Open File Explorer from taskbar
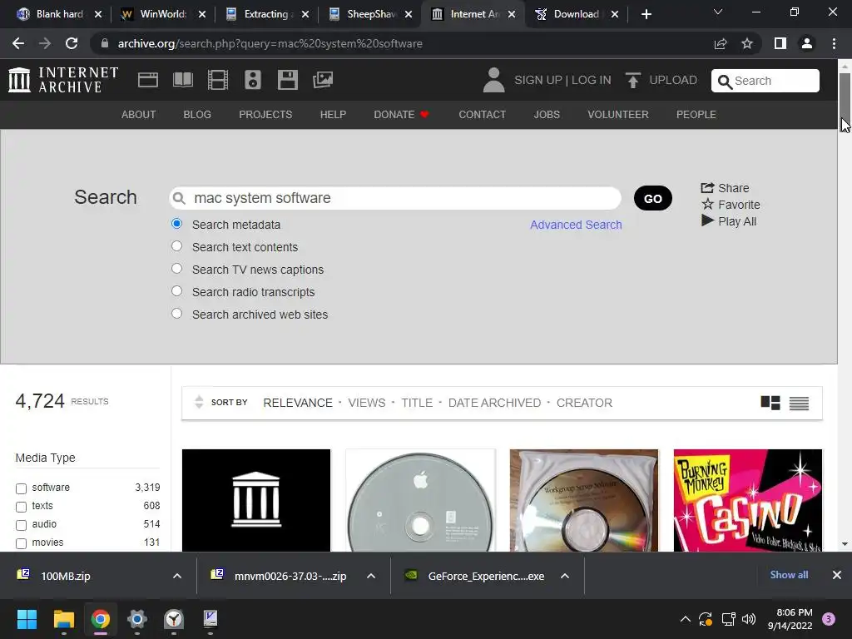This screenshot has height=639, width=852. [63, 619]
